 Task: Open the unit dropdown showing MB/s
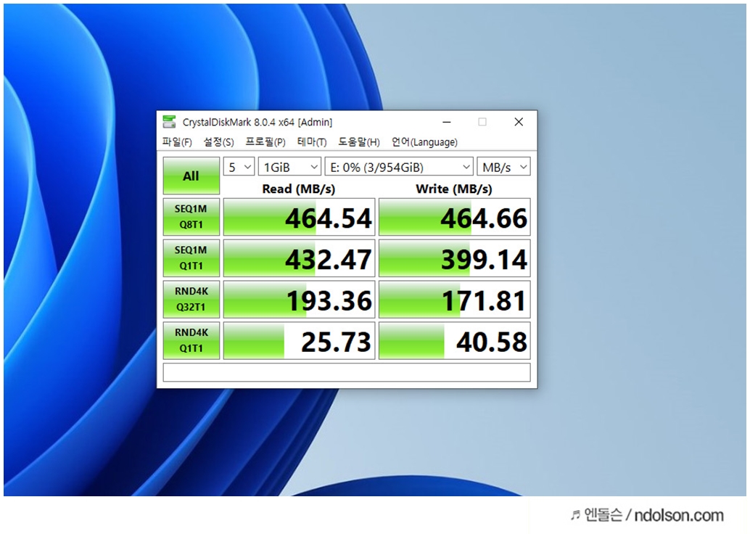(503, 167)
